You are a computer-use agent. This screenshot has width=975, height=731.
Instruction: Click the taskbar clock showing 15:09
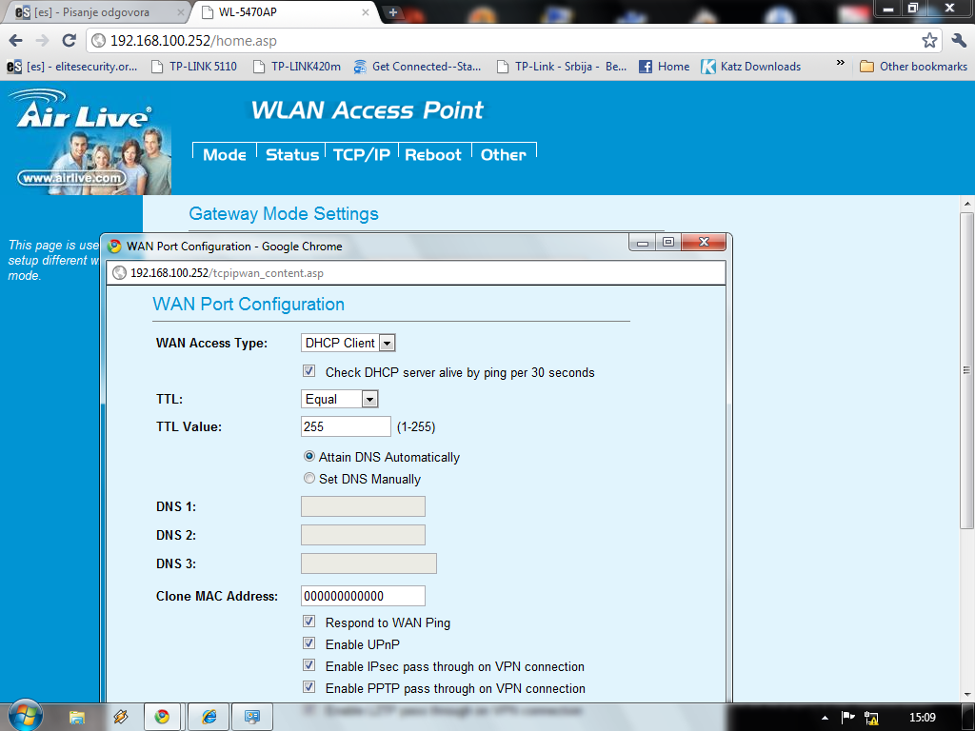(x=922, y=718)
